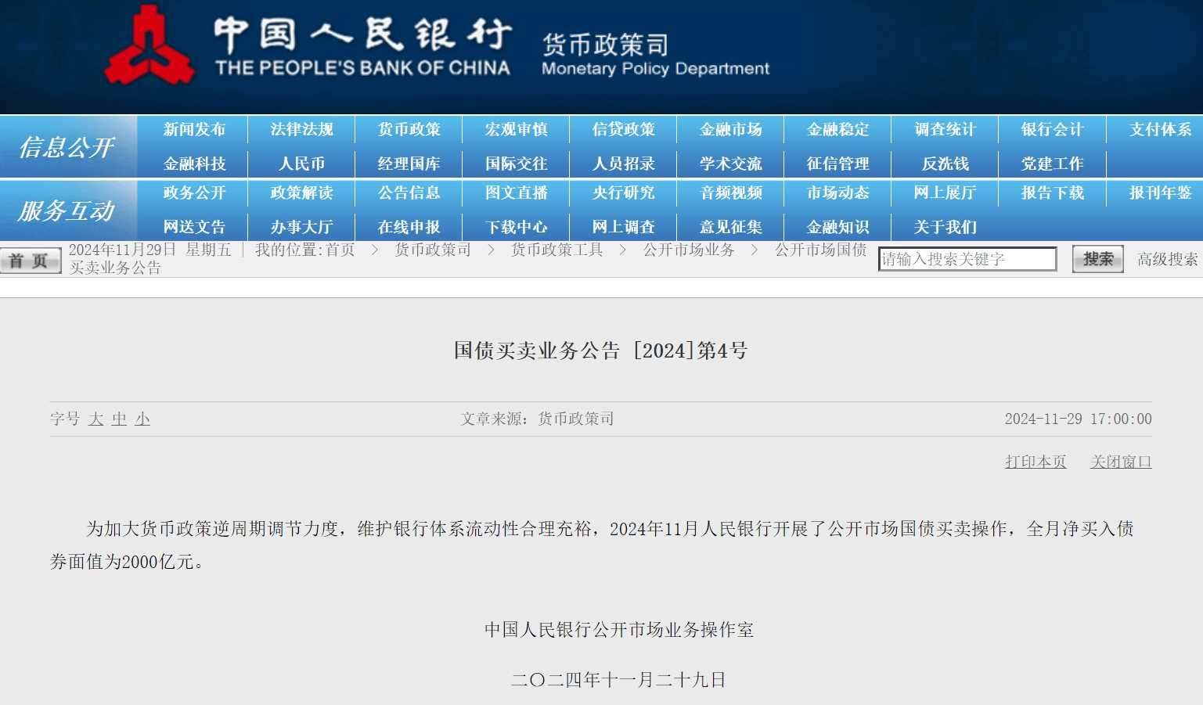1203x705 pixels.
Task: Go to 图文直播
Action: (x=516, y=193)
